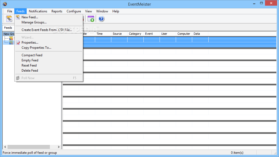Open feed Properties... from the menu

tap(49, 43)
